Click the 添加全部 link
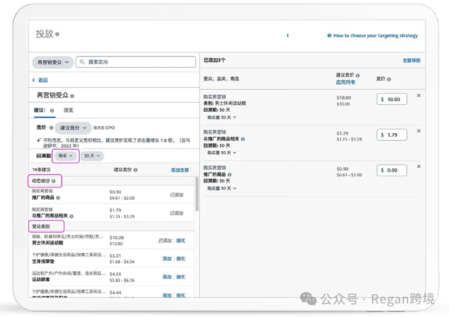The image size is (449, 317). coord(180,170)
